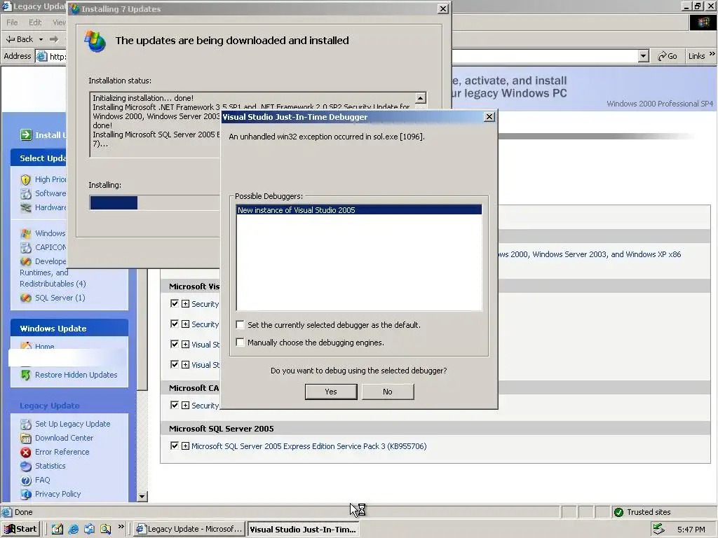
Task: Switch to Legacy Update taskbar button
Action: tap(189, 529)
